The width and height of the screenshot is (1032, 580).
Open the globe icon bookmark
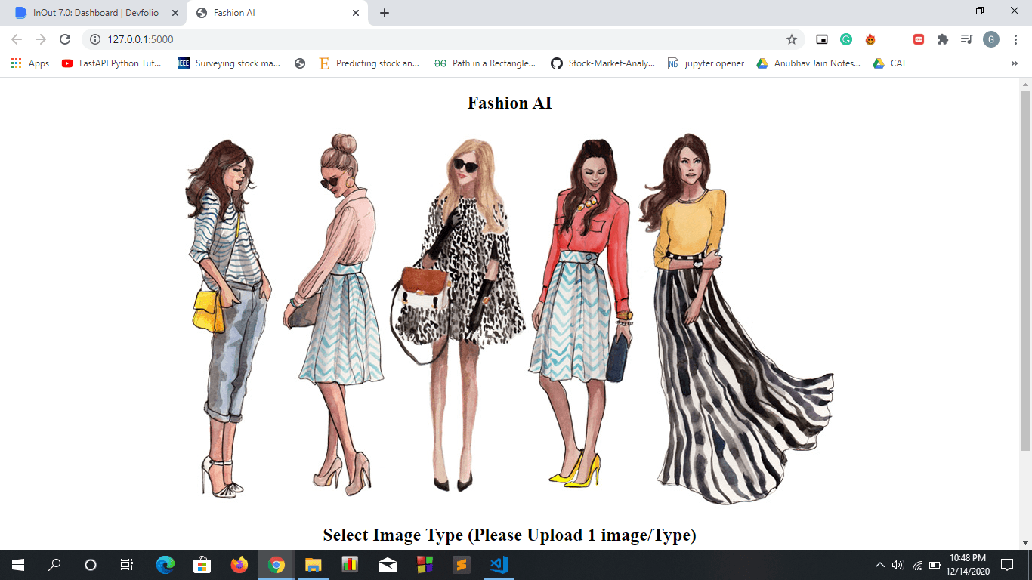(x=300, y=63)
